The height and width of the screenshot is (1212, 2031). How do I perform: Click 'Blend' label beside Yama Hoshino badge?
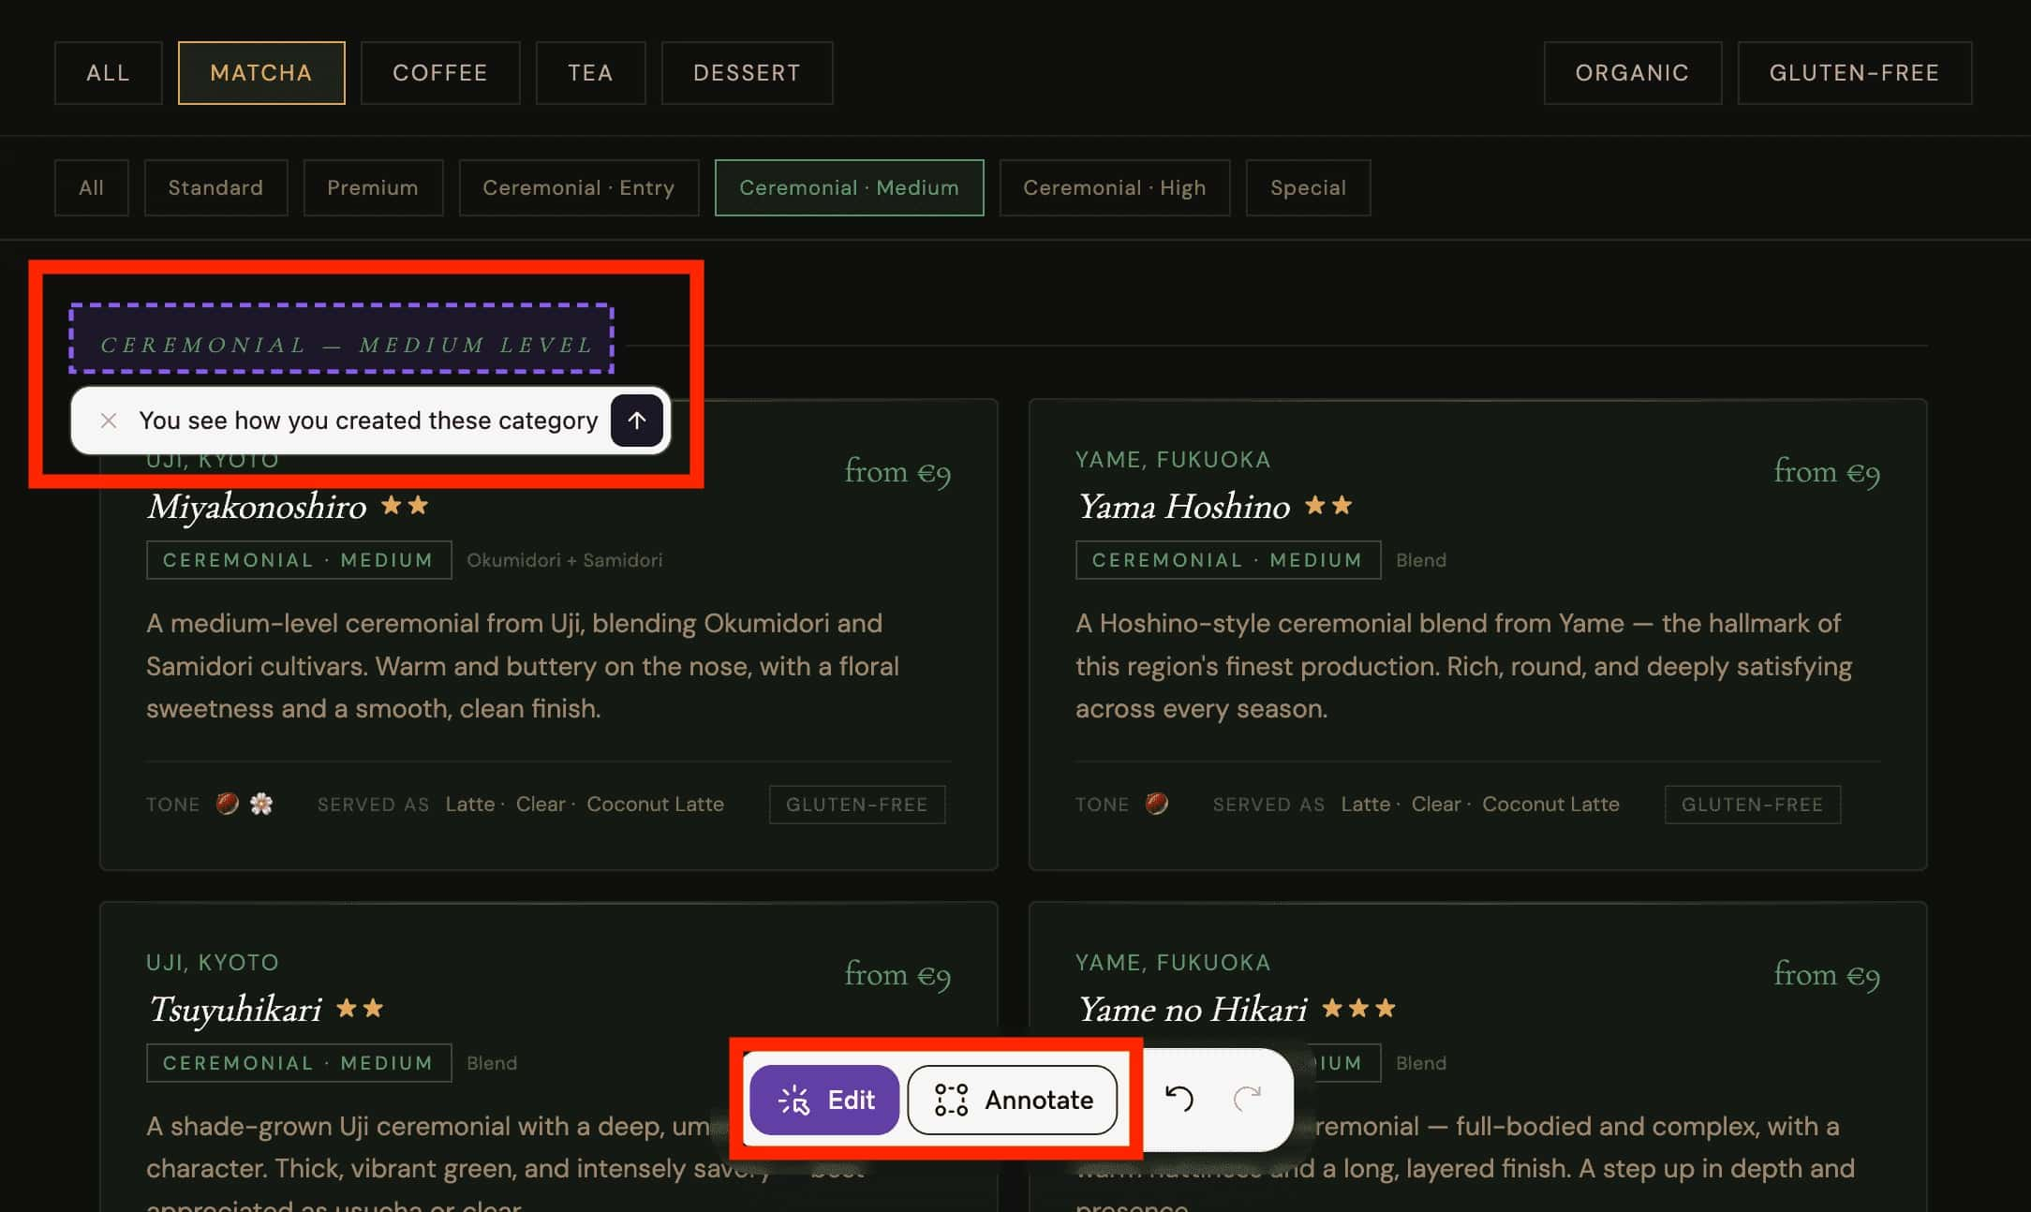pos(1421,560)
